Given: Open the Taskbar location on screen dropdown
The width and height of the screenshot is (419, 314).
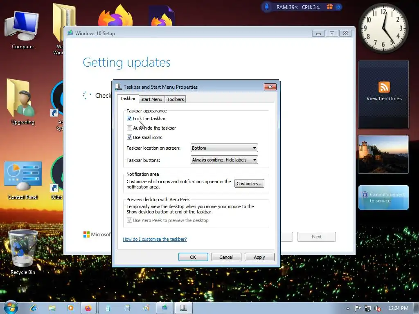Looking at the screenshot, I should click(224, 148).
